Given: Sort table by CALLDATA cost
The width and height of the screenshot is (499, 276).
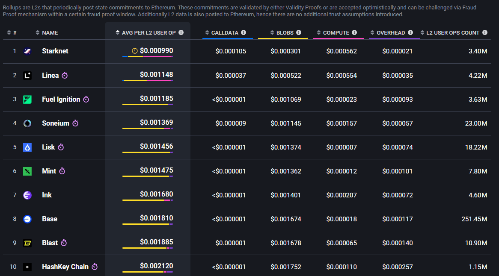Looking at the screenshot, I should point(222,33).
